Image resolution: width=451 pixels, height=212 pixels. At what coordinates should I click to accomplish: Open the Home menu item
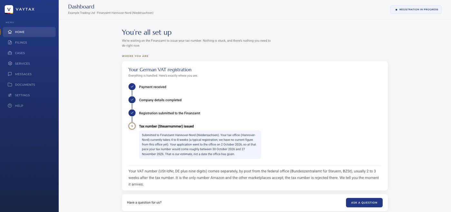29,32
